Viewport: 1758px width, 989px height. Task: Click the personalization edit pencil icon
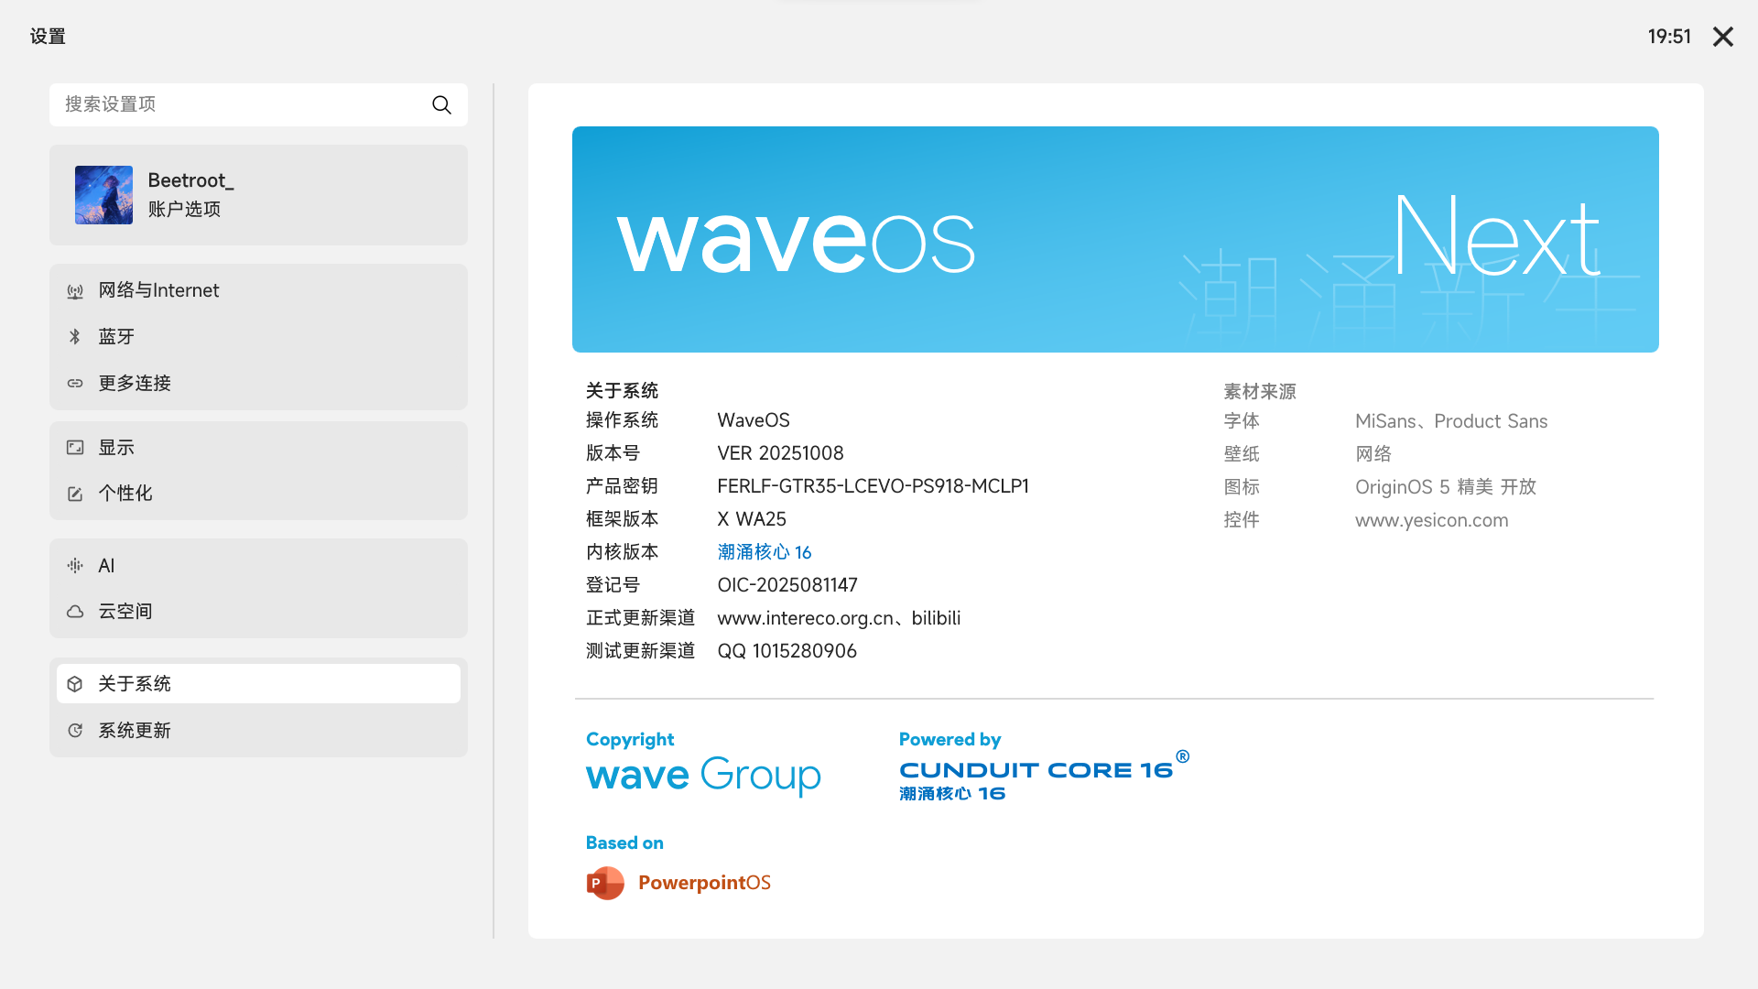(75, 494)
